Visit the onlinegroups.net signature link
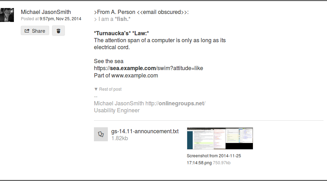This screenshot has height=181, width=327. coord(175,104)
